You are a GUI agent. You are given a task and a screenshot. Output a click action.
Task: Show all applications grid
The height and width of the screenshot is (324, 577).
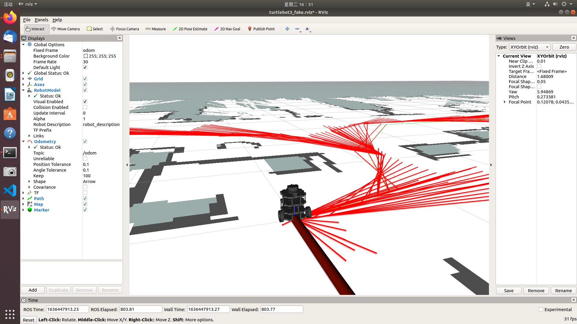[10, 314]
